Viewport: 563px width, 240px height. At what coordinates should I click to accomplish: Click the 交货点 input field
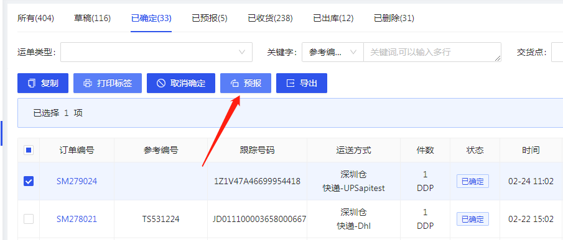click(557, 52)
